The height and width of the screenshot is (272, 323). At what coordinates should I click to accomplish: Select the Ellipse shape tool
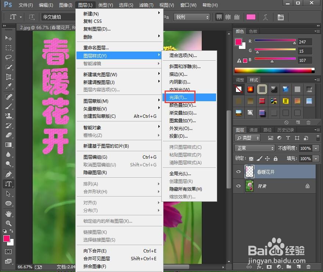tap(8, 203)
